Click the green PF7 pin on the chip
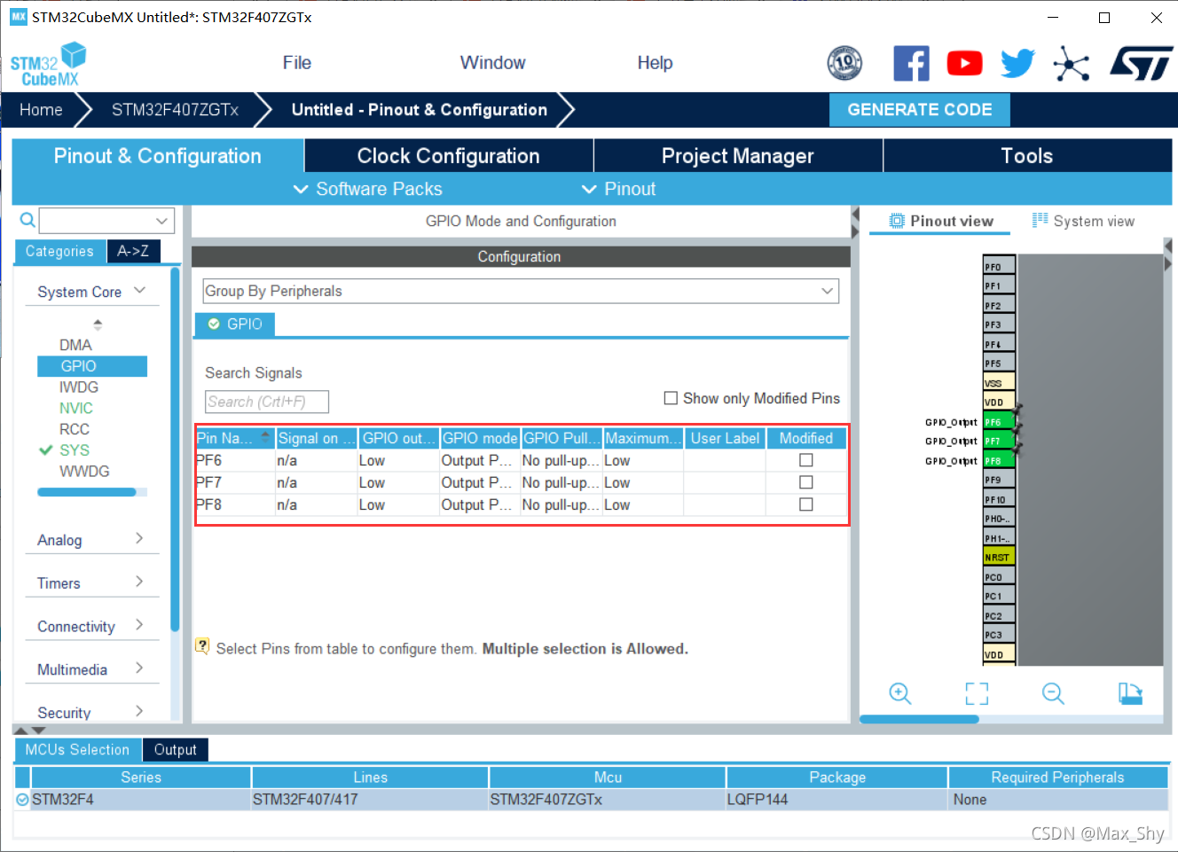This screenshot has width=1178, height=852. pyautogui.click(x=998, y=441)
